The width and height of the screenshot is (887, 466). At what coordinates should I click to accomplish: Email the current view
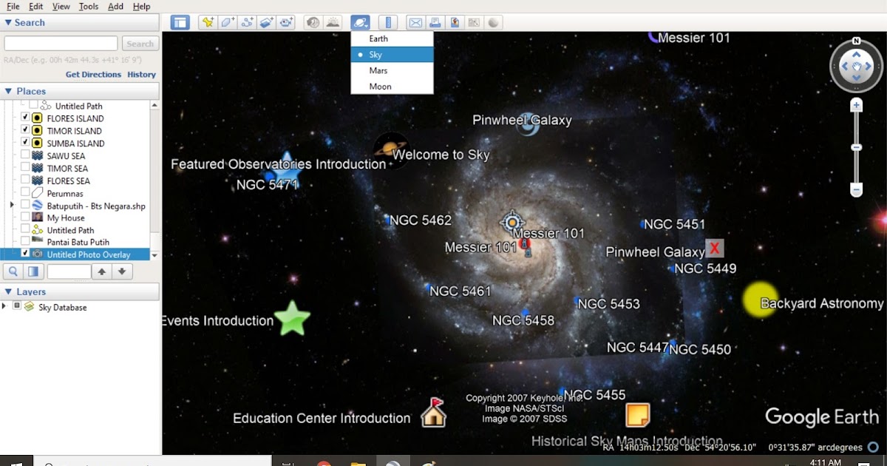[415, 22]
